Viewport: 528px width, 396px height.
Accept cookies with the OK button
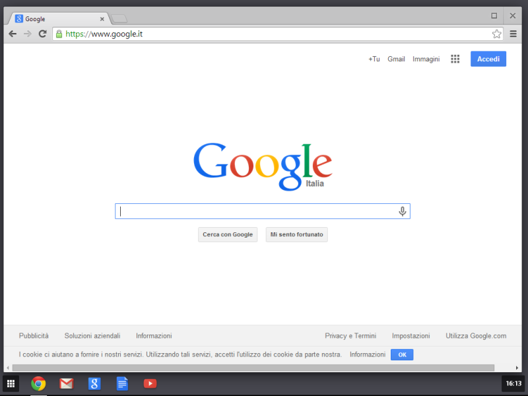click(x=402, y=354)
